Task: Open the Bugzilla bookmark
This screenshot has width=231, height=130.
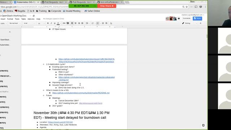Action: [20, 11]
